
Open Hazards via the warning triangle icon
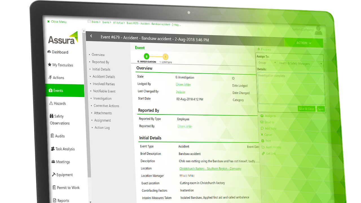(x=51, y=103)
